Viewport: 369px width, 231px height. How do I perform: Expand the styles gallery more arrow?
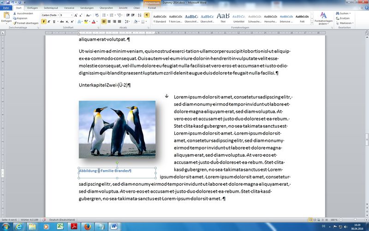coord(312,23)
